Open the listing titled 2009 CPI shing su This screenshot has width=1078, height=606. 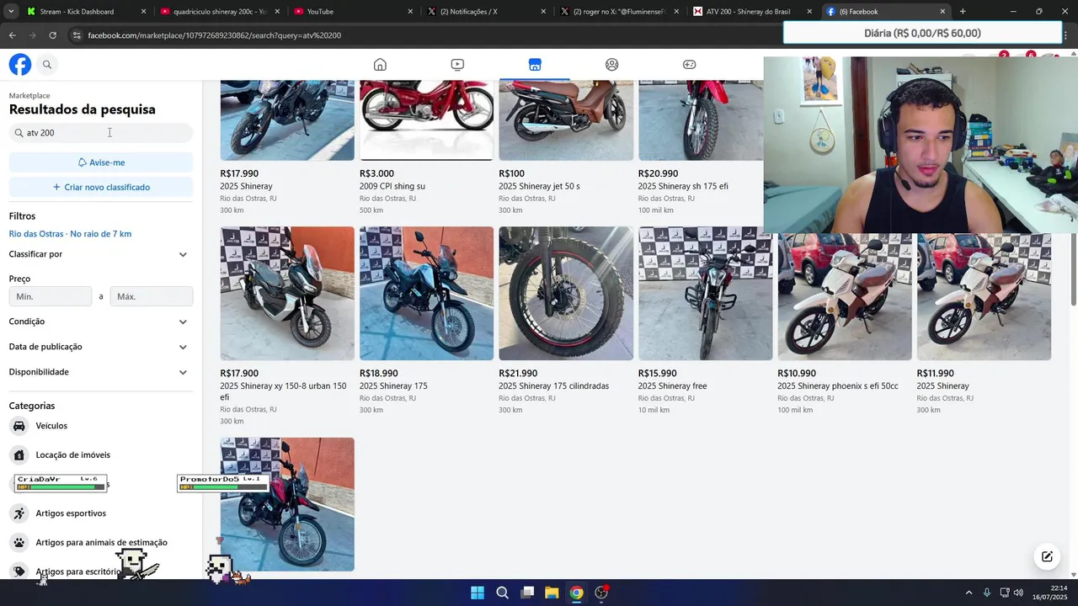coord(392,186)
